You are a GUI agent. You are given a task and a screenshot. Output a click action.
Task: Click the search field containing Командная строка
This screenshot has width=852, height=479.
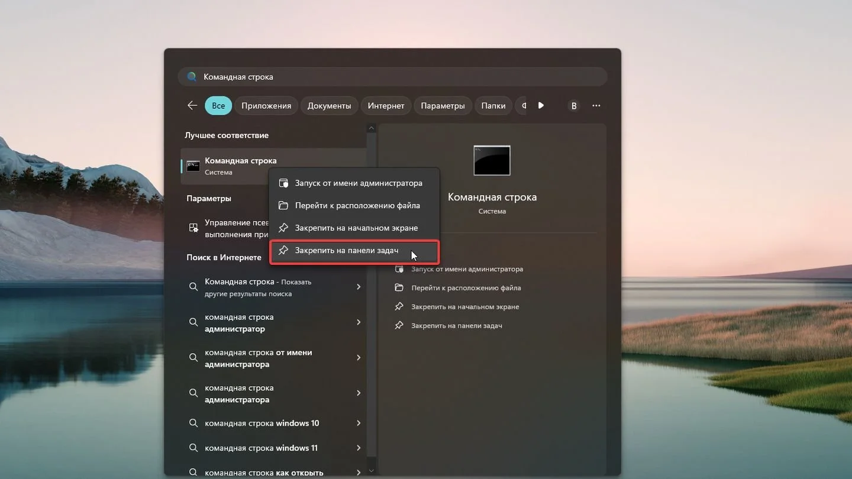[x=392, y=77]
